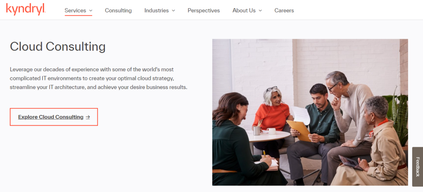
Task: Expand the Services dropdown chevron
Action: coord(91,11)
